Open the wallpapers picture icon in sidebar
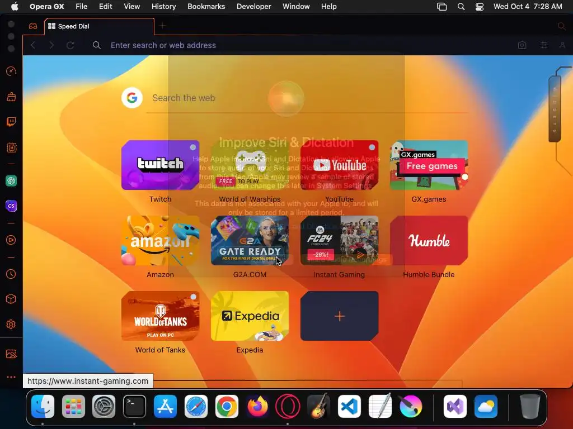This screenshot has height=429, width=573. [x=11, y=354]
